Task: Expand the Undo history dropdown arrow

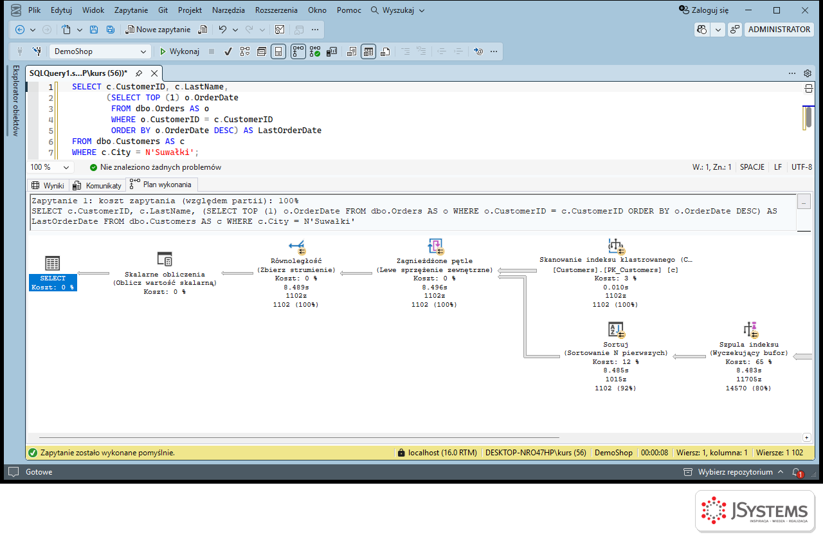Action: 235,30
